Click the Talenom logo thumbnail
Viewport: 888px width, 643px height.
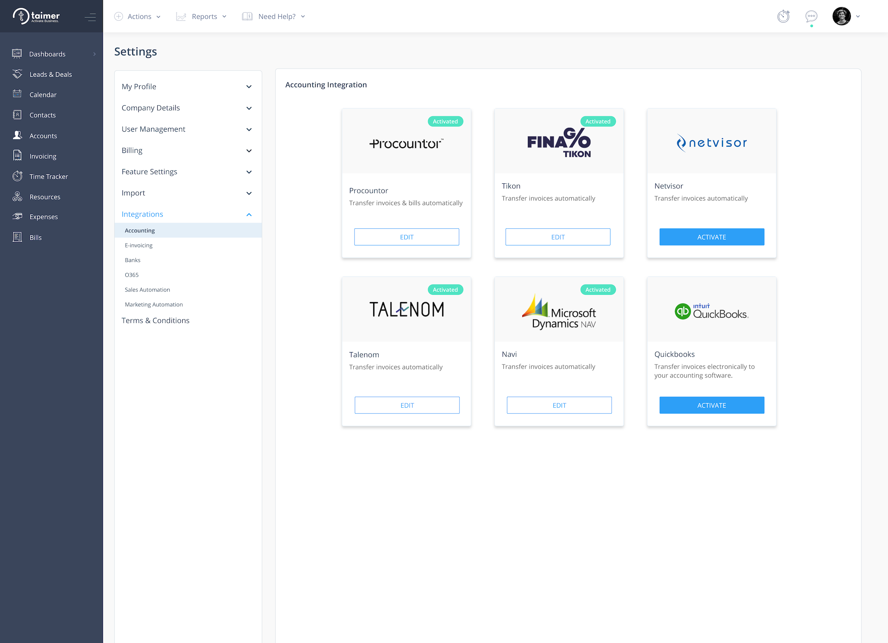(406, 309)
